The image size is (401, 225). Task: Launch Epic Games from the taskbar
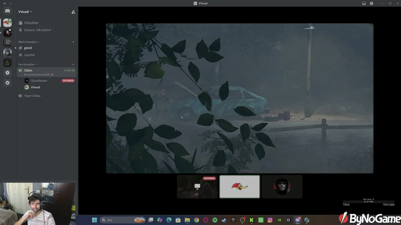click(233, 220)
